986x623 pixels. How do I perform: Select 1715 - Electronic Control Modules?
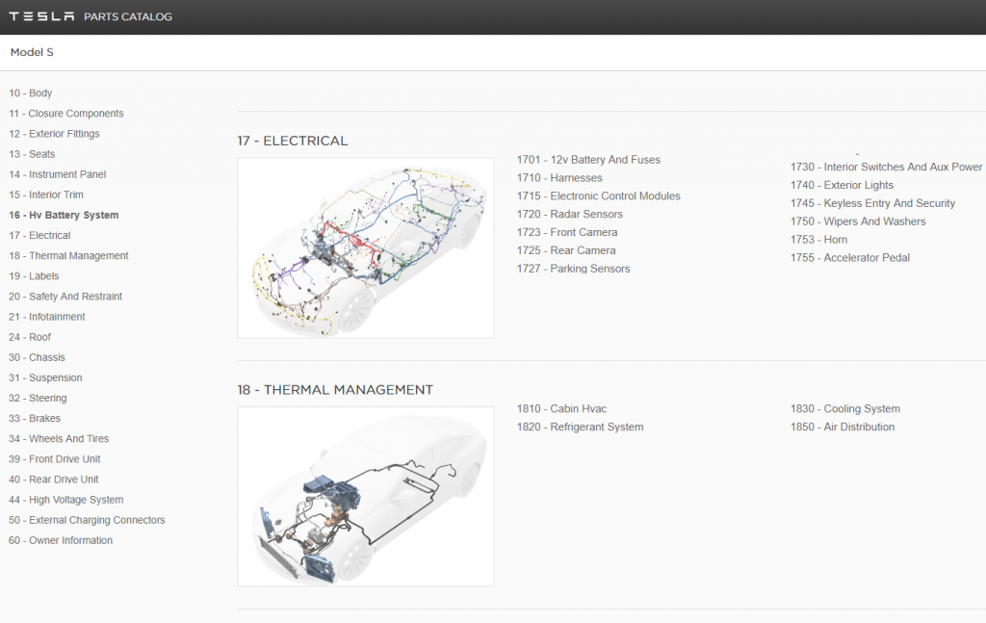click(598, 195)
